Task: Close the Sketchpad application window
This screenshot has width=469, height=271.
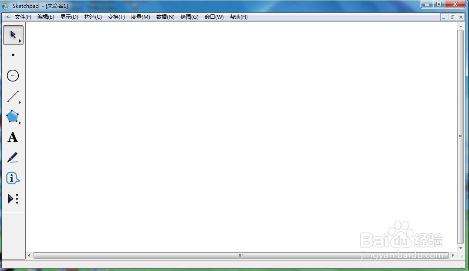Action: [x=455, y=4]
